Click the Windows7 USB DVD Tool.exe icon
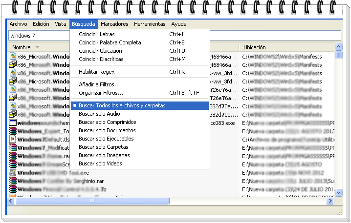 (13, 173)
